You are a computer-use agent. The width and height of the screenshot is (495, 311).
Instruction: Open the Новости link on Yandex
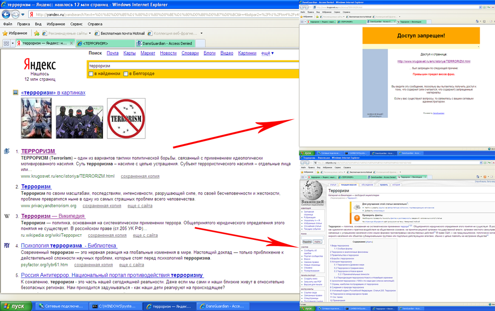point(168,53)
